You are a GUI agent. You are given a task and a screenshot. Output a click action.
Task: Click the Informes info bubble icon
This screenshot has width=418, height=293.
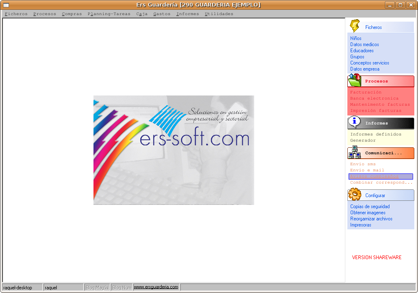(x=355, y=122)
